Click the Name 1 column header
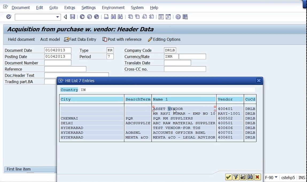 (x=184, y=99)
